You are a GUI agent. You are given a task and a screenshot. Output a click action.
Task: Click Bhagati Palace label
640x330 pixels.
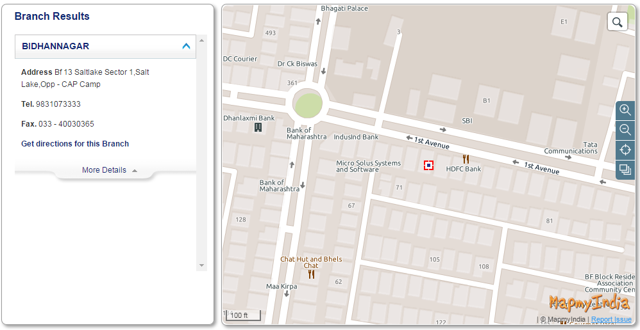344,8
